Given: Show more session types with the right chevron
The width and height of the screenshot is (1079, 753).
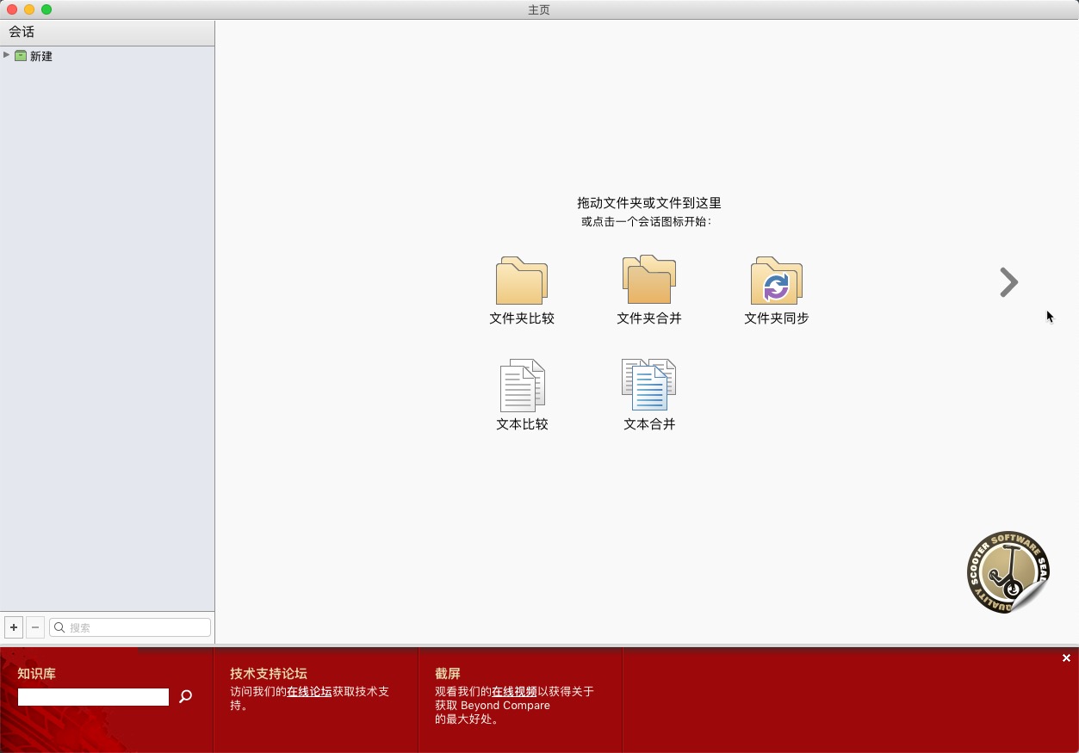Looking at the screenshot, I should pos(1008,282).
